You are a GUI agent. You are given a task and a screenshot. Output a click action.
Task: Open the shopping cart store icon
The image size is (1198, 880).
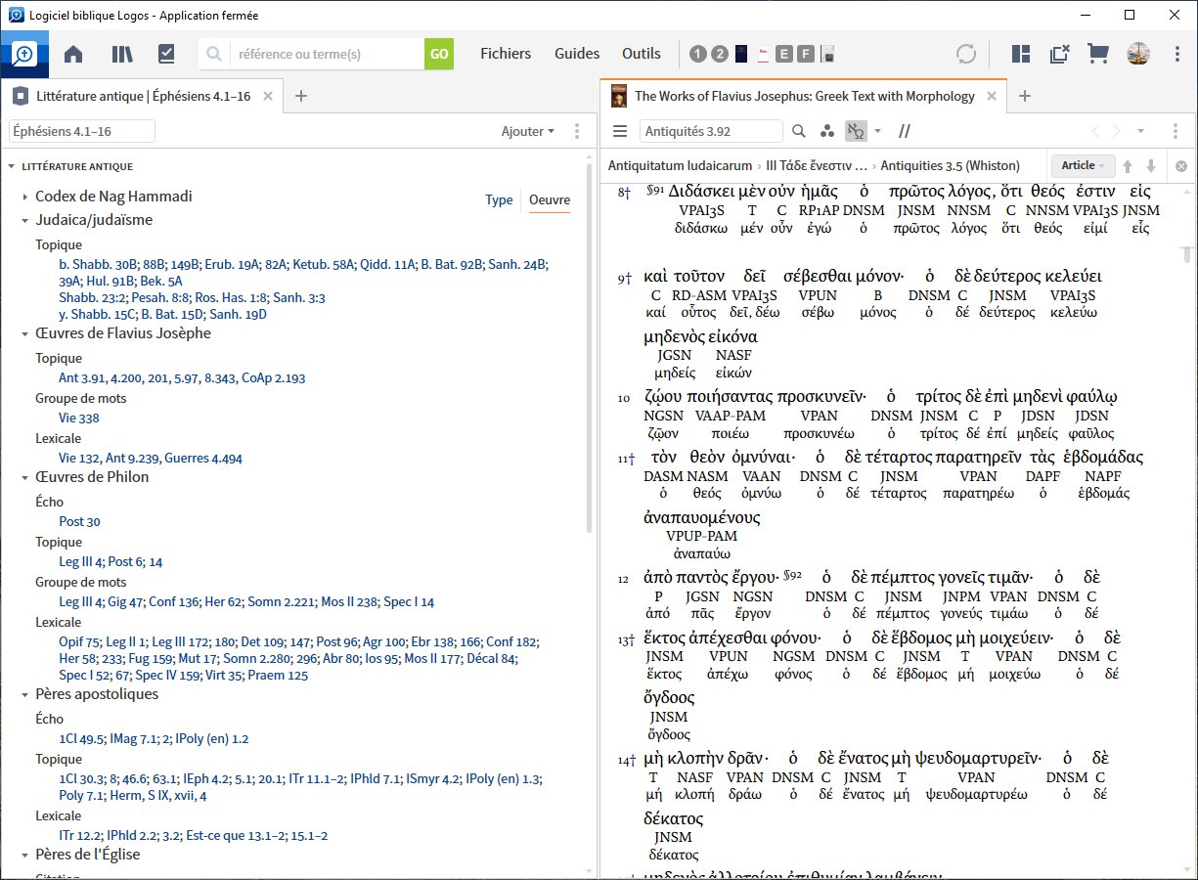pos(1098,54)
